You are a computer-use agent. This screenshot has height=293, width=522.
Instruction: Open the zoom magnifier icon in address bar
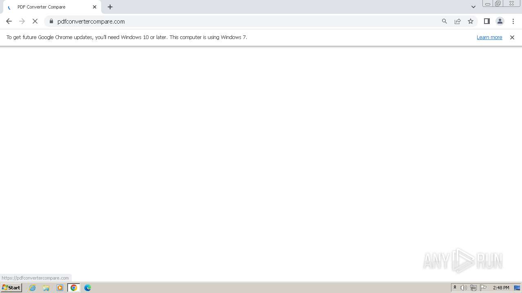(x=445, y=21)
